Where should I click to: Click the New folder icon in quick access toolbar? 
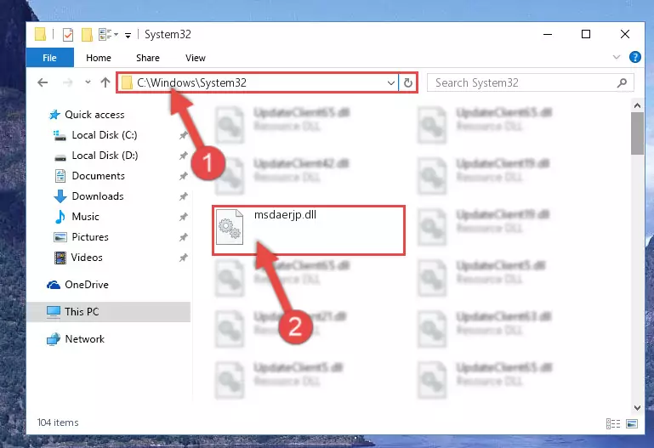click(87, 35)
